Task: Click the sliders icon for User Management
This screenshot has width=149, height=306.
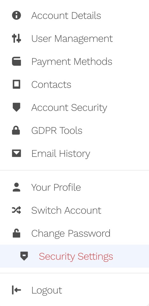Action: coord(16,38)
